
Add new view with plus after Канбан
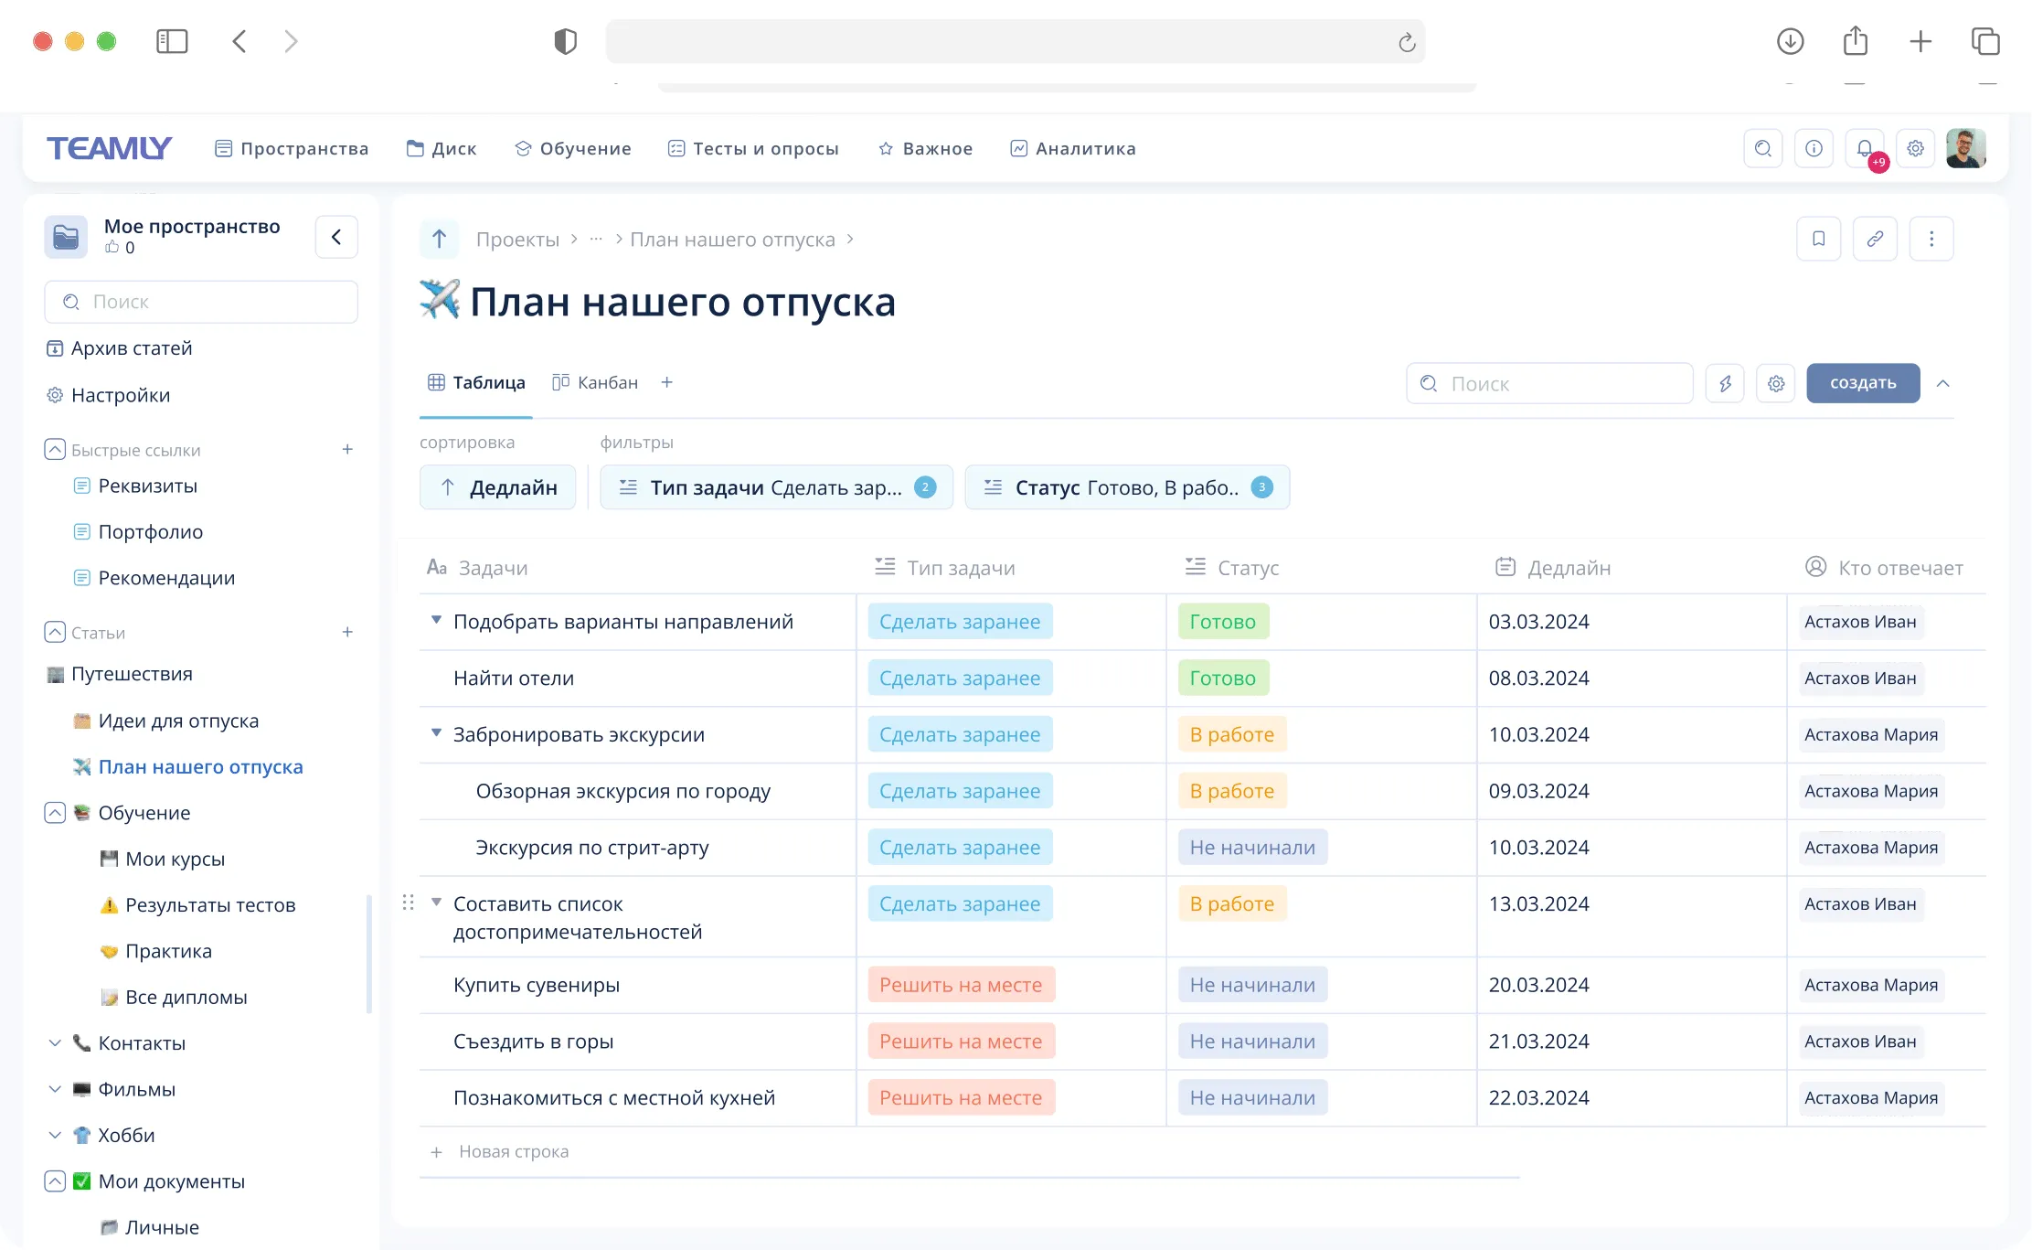pyautogui.click(x=667, y=382)
